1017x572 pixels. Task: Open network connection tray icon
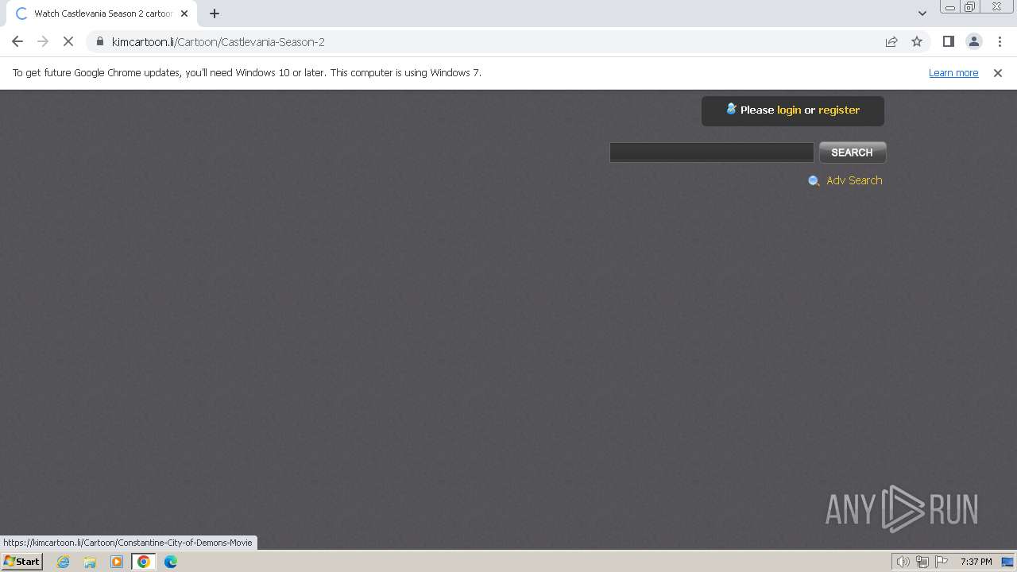tap(922, 562)
